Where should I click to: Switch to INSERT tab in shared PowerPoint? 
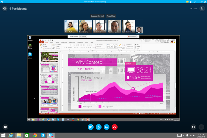pos(52,42)
